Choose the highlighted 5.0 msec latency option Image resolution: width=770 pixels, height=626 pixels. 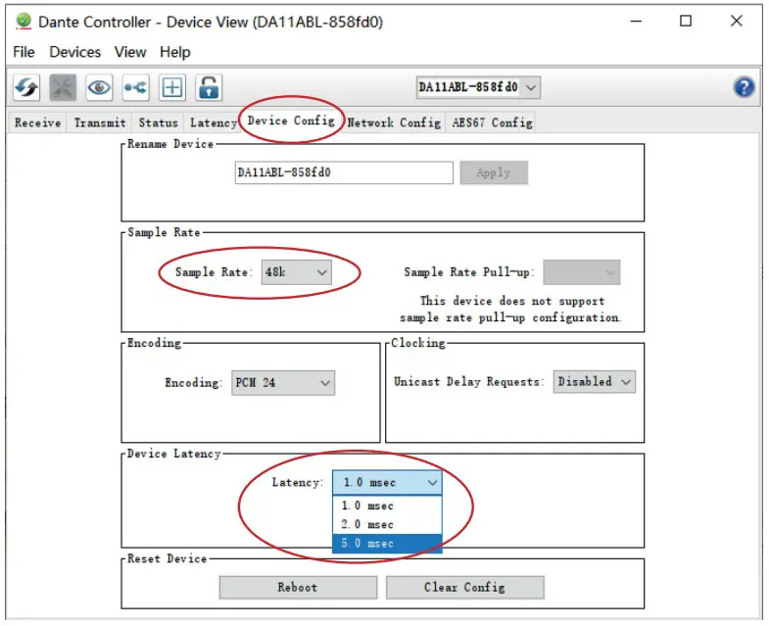[x=387, y=544]
